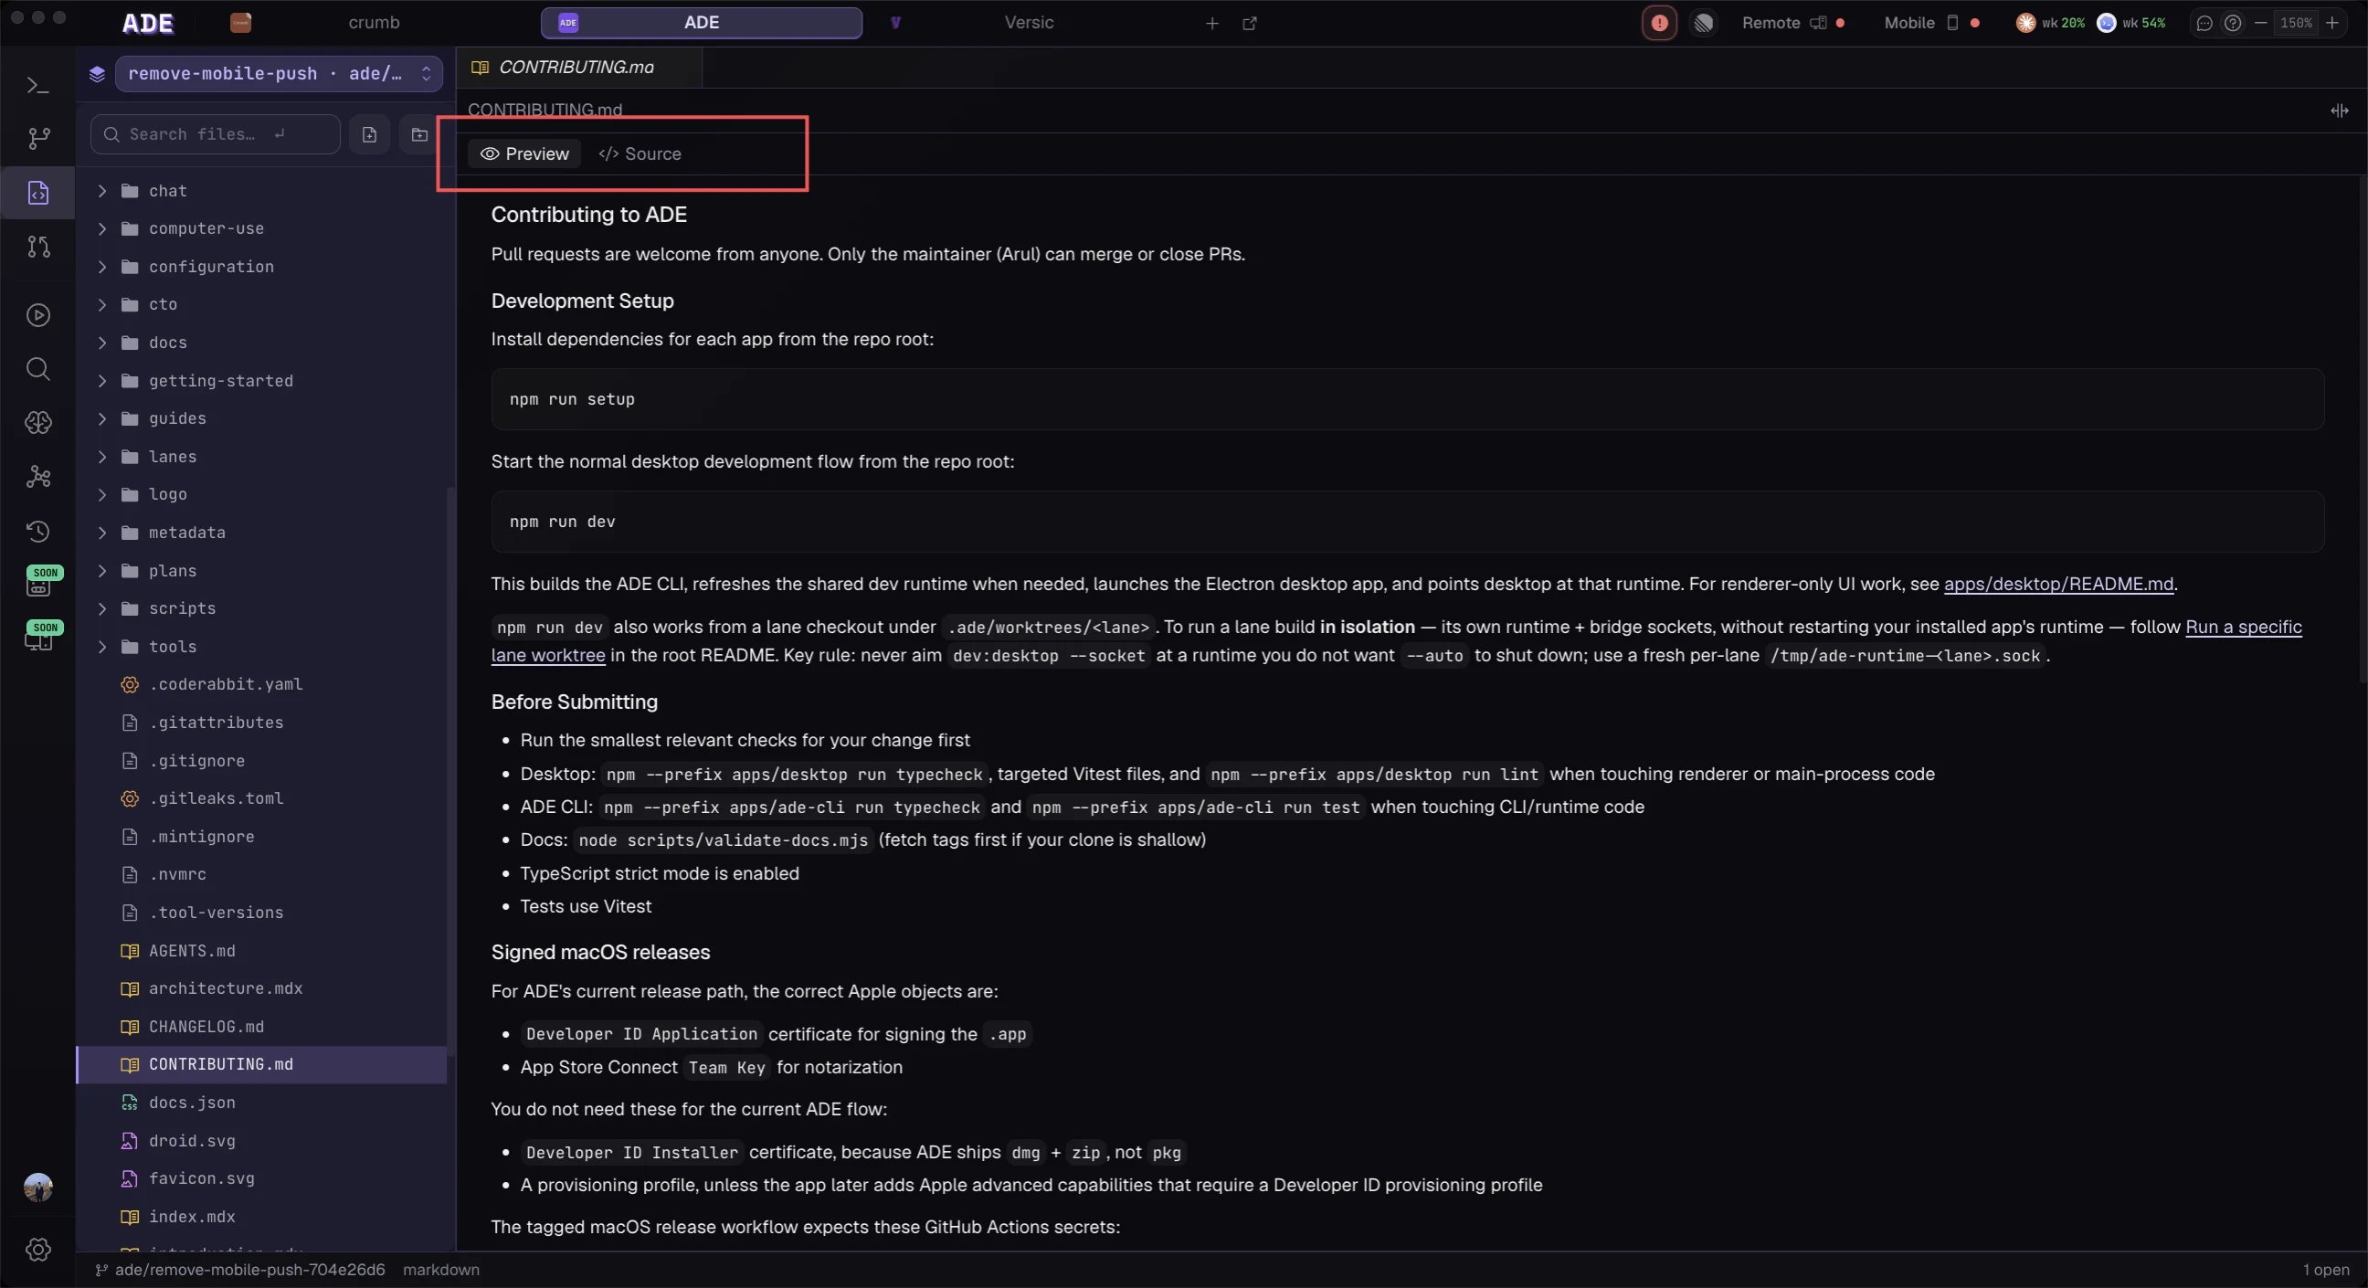Screen dimensions: 2368x1288
Task: Switch to the Versic project tab
Action: point(1030,23)
